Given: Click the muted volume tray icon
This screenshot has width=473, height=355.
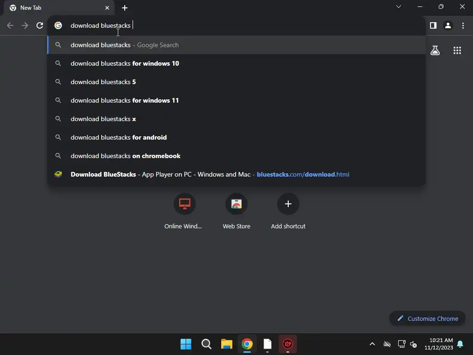Looking at the screenshot, I should pyautogui.click(x=413, y=344).
